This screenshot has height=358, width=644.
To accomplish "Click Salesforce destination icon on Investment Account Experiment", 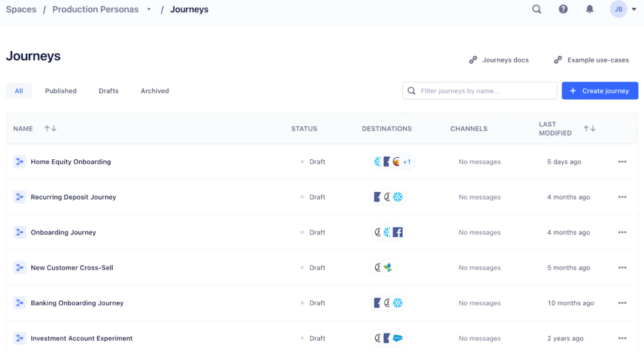I will pos(397,339).
